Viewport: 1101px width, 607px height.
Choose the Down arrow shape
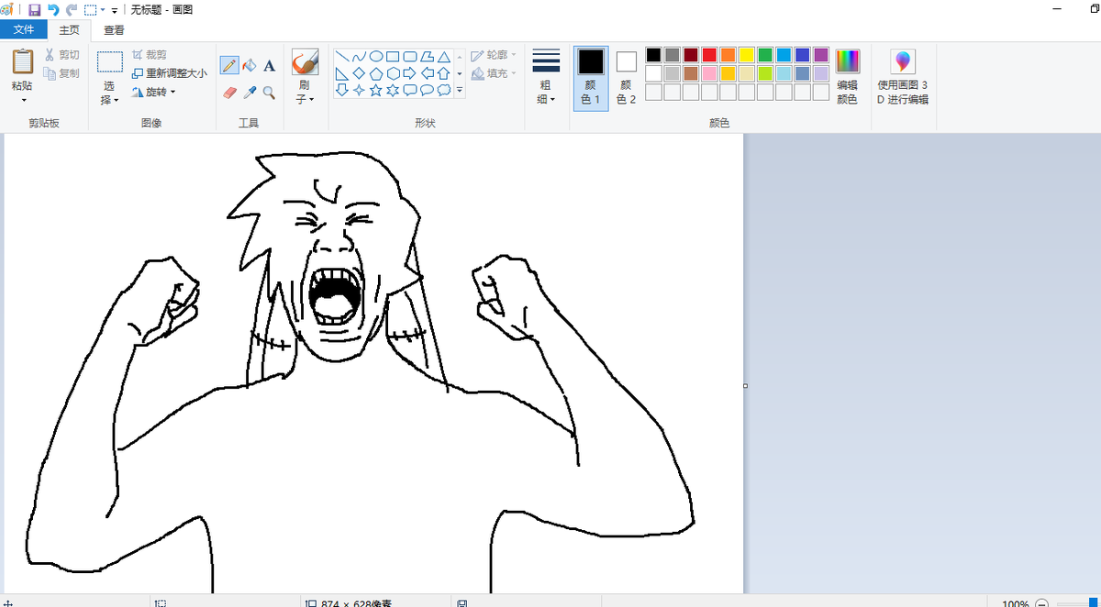pyautogui.click(x=342, y=90)
